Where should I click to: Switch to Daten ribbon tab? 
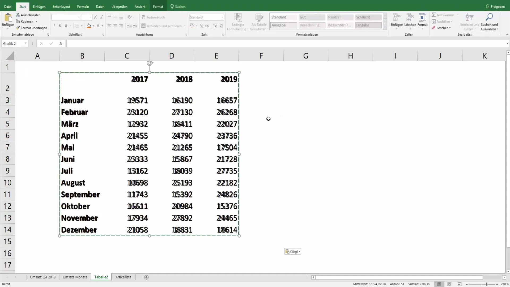[100, 7]
